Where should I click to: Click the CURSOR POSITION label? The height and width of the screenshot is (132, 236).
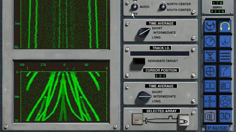coord(161,70)
